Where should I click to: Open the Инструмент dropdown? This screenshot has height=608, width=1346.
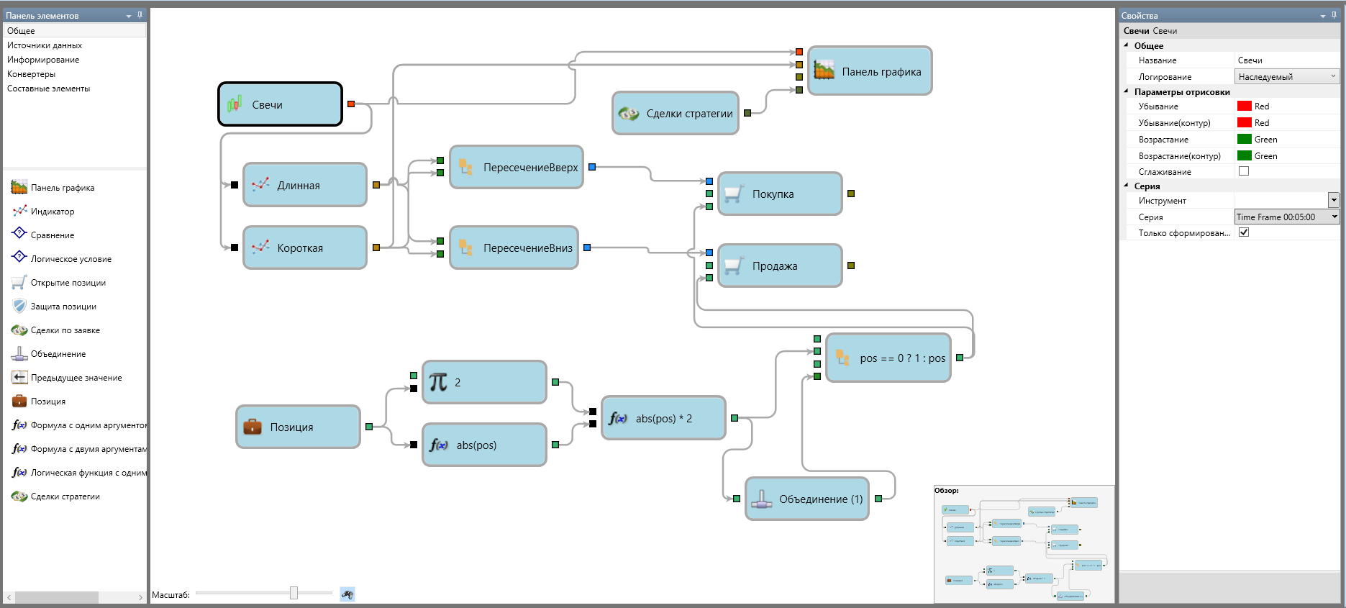coord(1333,201)
